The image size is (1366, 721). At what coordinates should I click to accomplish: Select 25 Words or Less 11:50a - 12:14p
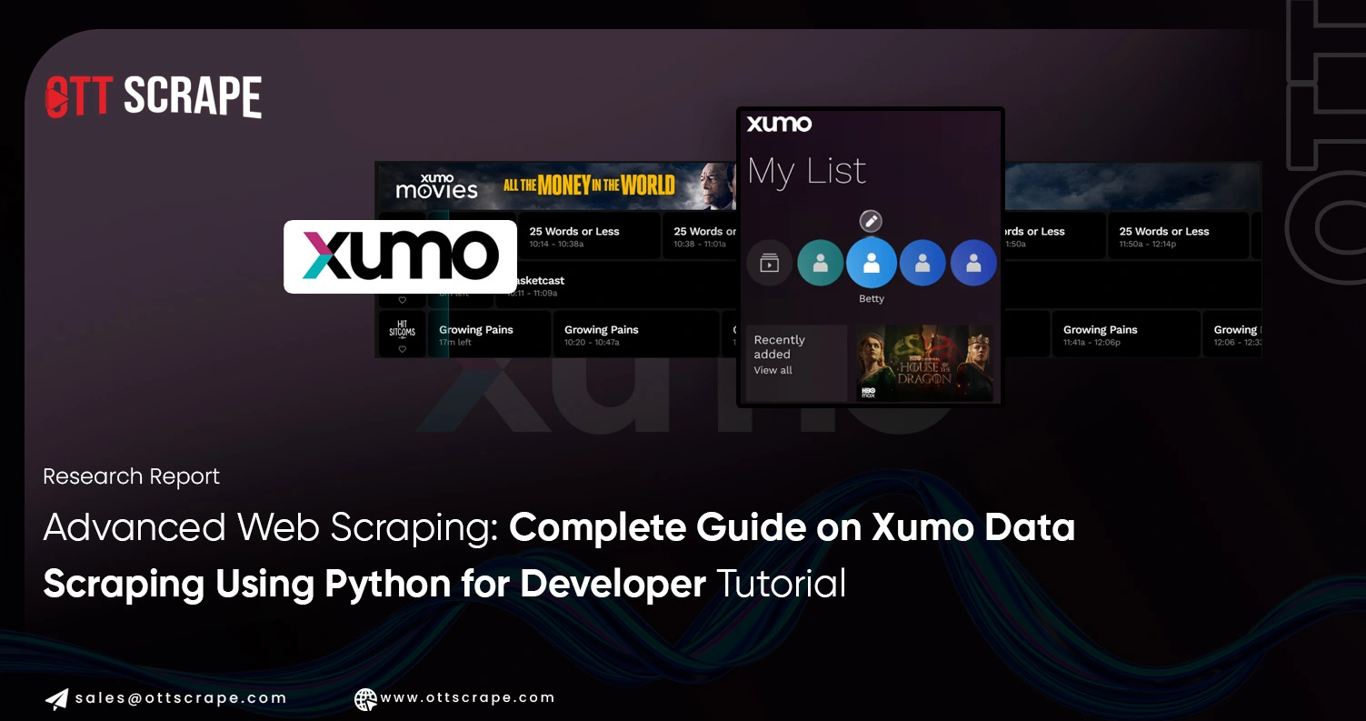[x=1178, y=236]
